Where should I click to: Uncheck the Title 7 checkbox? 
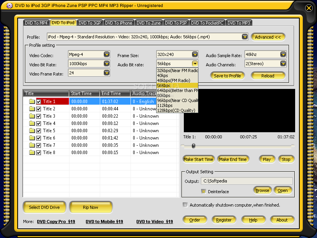(39, 145)
